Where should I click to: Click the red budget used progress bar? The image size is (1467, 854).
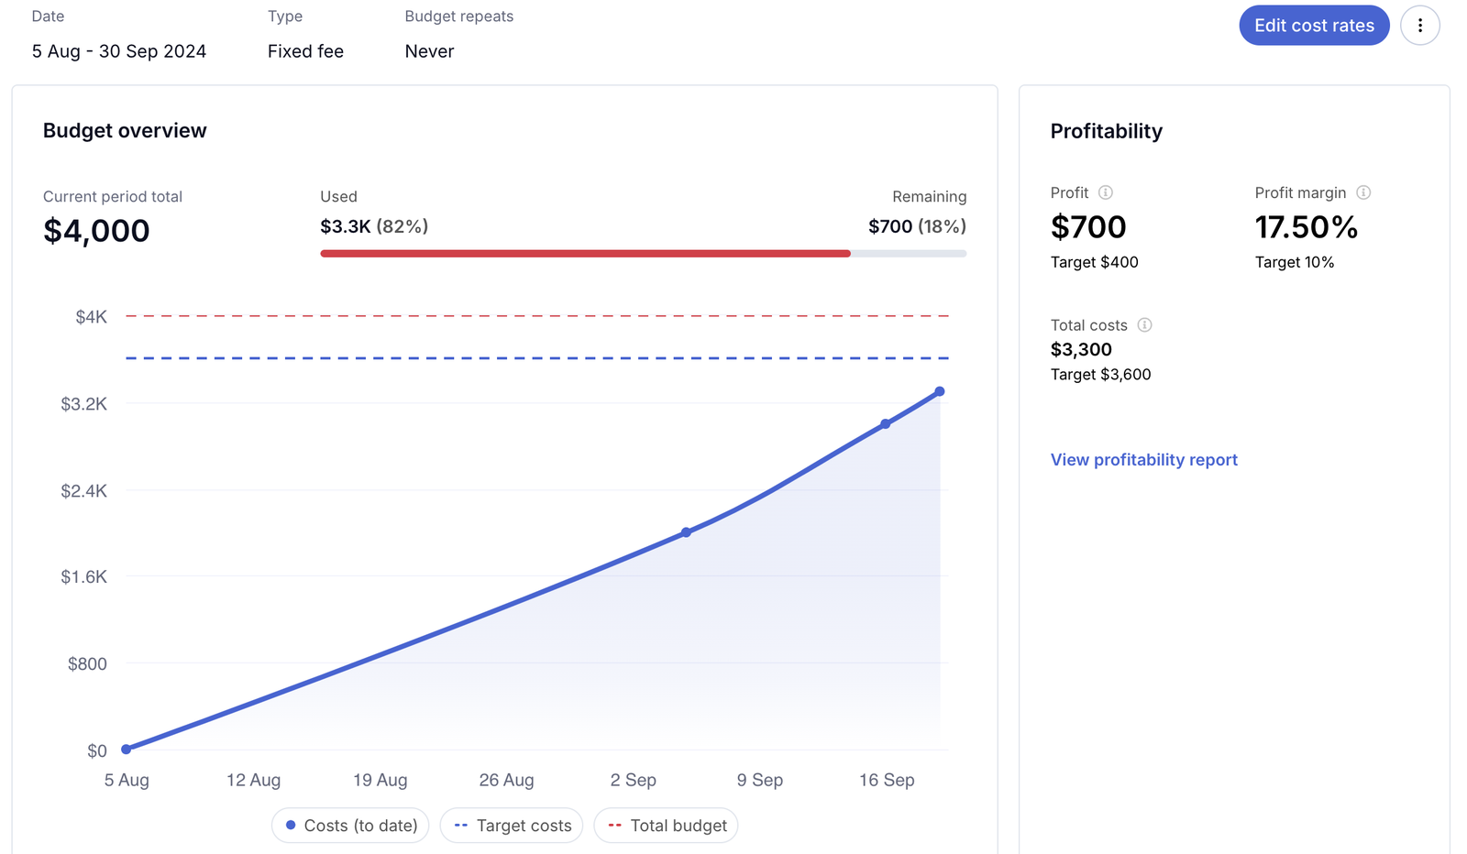[x=585, y=254]
